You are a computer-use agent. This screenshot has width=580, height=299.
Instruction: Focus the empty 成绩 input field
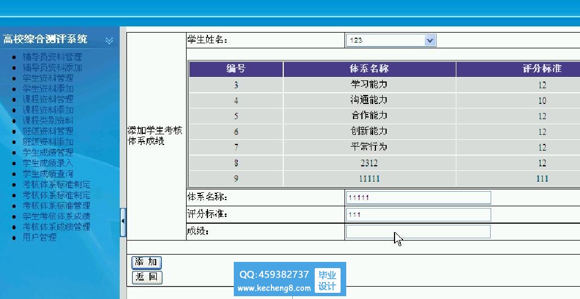click(x=418, y=232)
